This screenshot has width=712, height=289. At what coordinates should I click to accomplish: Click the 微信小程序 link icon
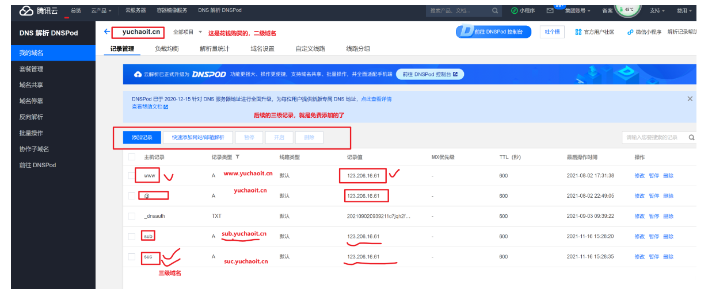(x=630, y=32)
